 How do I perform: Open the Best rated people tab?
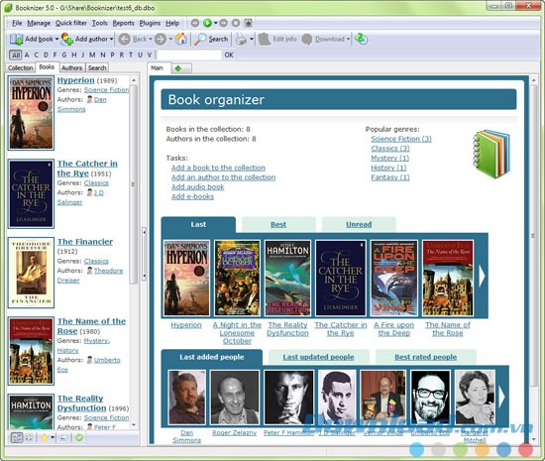(426, 357)
